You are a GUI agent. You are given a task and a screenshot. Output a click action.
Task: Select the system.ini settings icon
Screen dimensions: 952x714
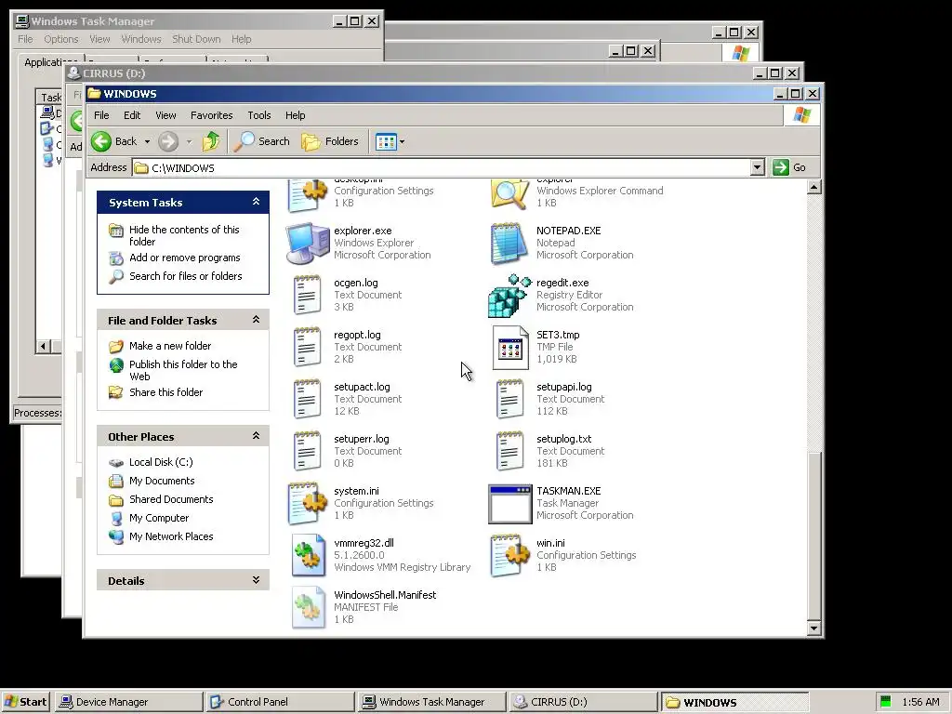pyautogui.click(x=308, y=503)
